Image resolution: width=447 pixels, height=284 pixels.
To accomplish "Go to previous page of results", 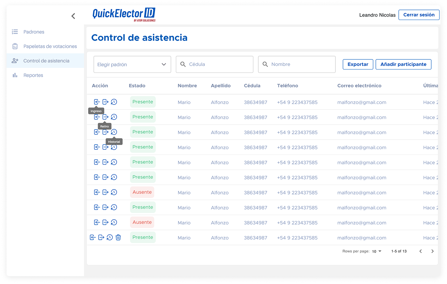I will coord(420,251).
